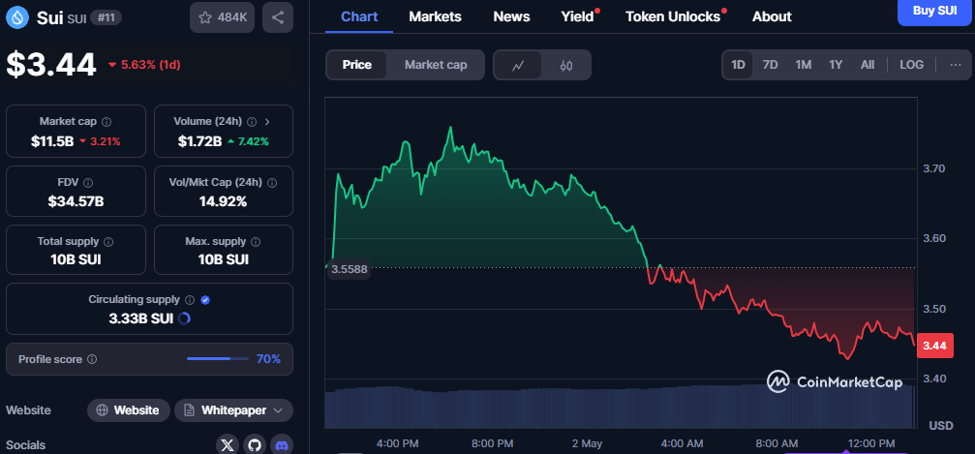This screenshot has height=454, width=975.
Task: Click Profile score info icon
Action: pos(92,359)
